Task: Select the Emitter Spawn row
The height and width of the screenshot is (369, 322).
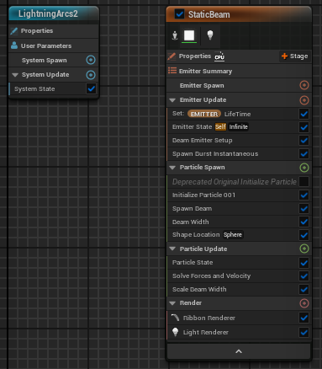Action: [x=239, y=85]
